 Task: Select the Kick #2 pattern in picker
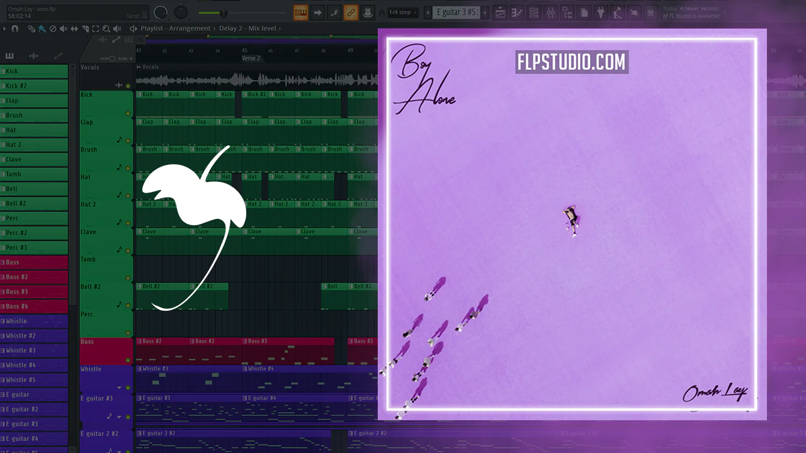point(34,86)
